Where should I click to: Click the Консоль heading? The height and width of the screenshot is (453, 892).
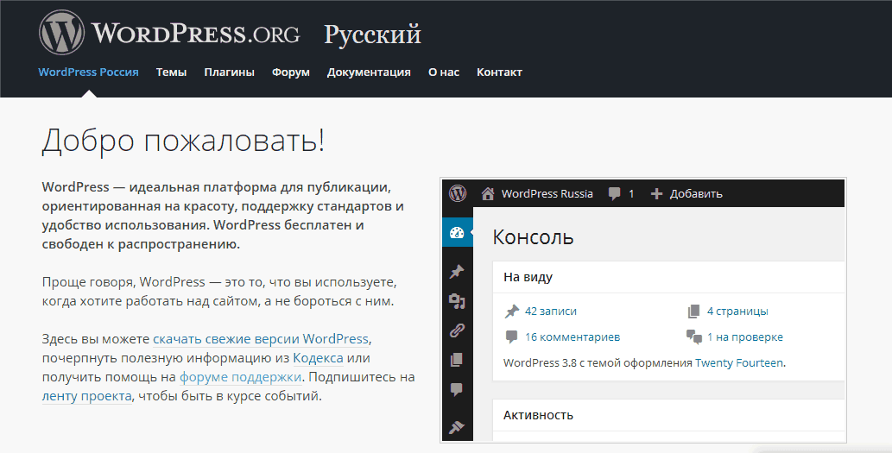tap(533, 237)
